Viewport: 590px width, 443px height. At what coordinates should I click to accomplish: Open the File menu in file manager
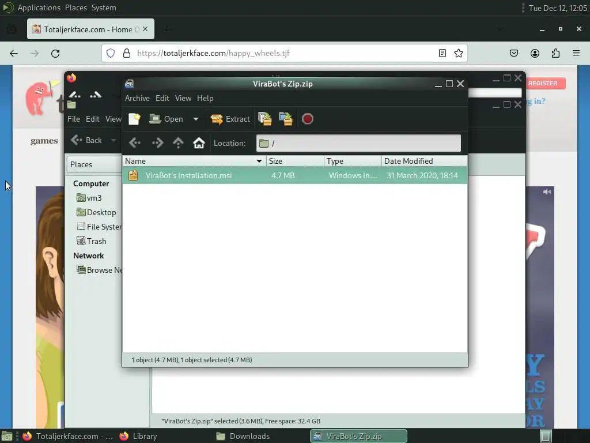[73, 119]
